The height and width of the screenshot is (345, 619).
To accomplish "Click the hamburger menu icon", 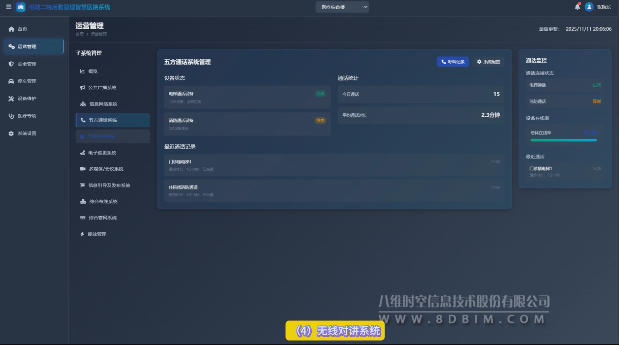I will (9, 7).
